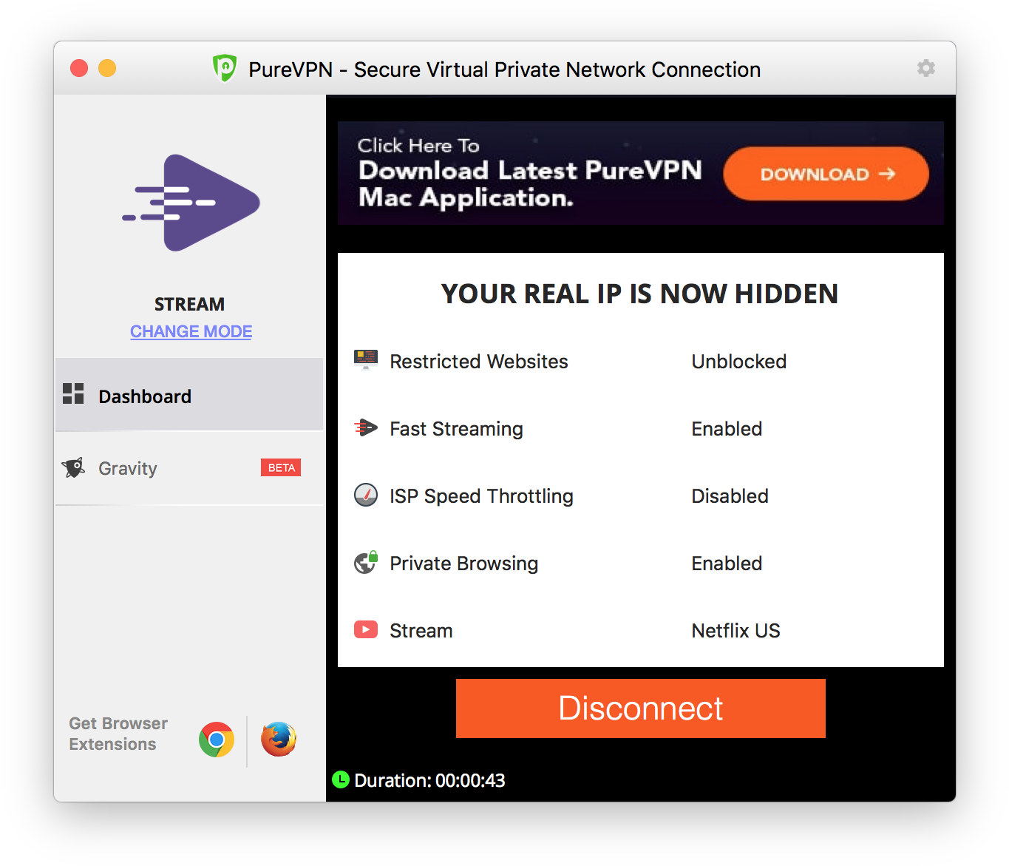Close the window with the red button
This screenshot has height=866, width=1009.
(x=79, y=68)
